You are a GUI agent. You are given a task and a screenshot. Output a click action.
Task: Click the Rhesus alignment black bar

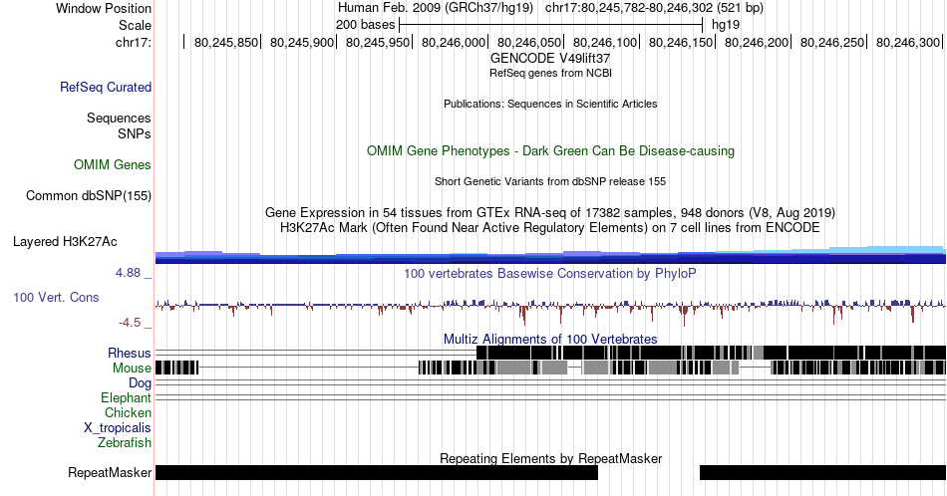click(x=711, y=353)
